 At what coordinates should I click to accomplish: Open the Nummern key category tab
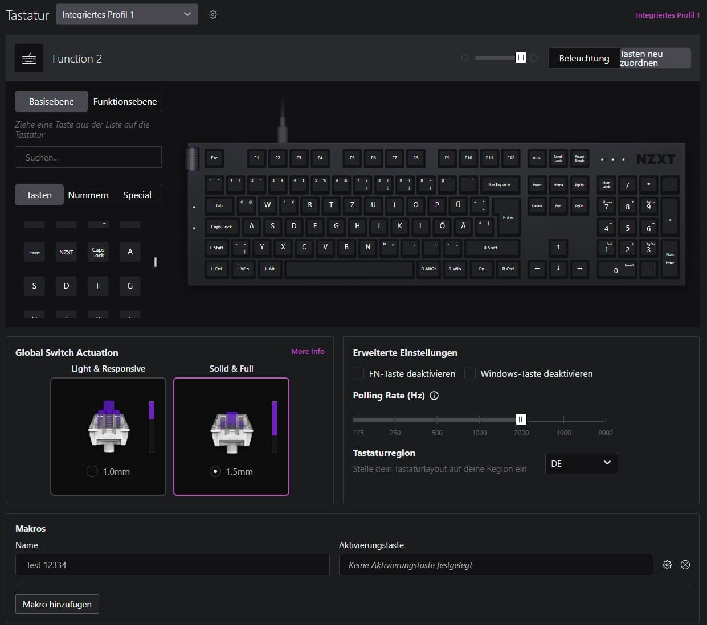point(88,195)
